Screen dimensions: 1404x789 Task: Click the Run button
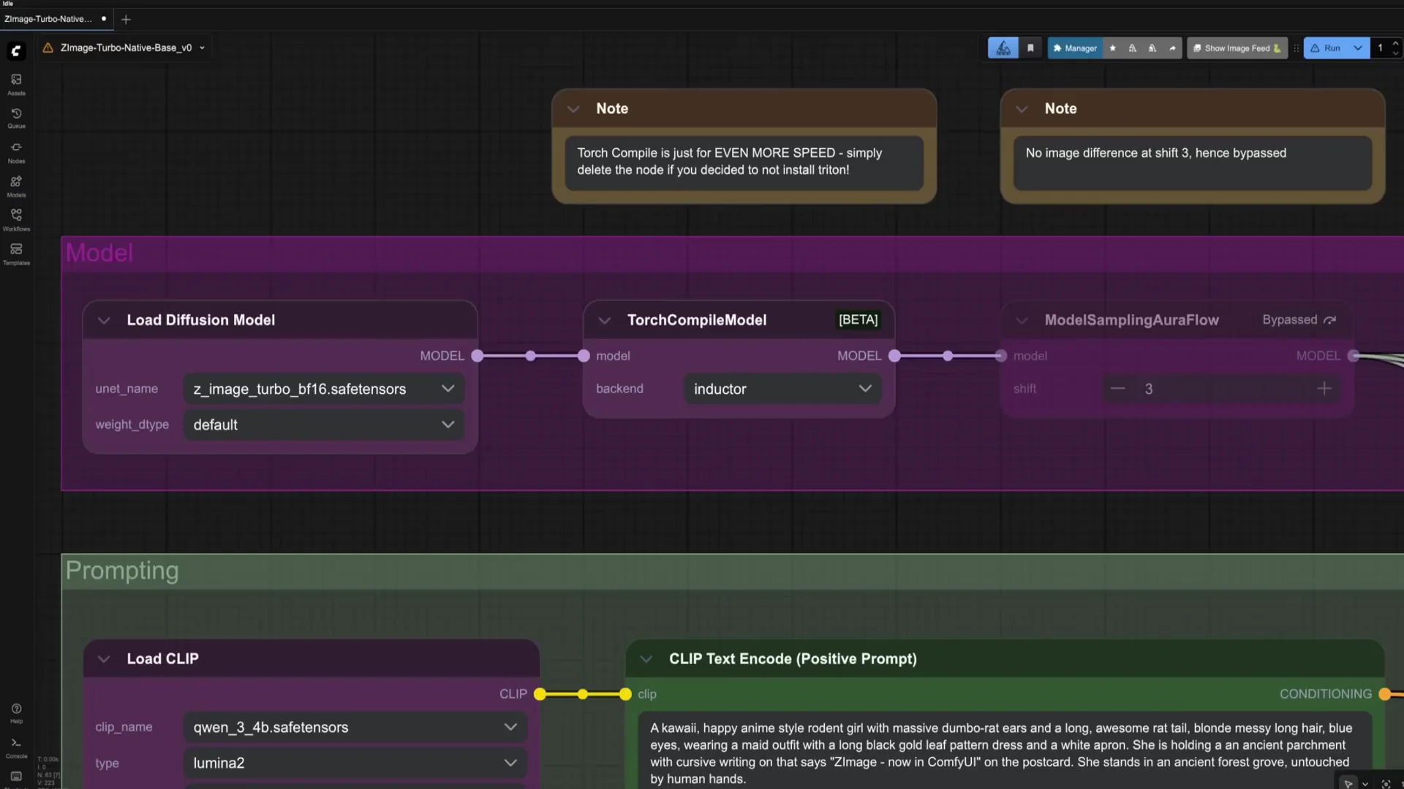tap(1332, 47)
